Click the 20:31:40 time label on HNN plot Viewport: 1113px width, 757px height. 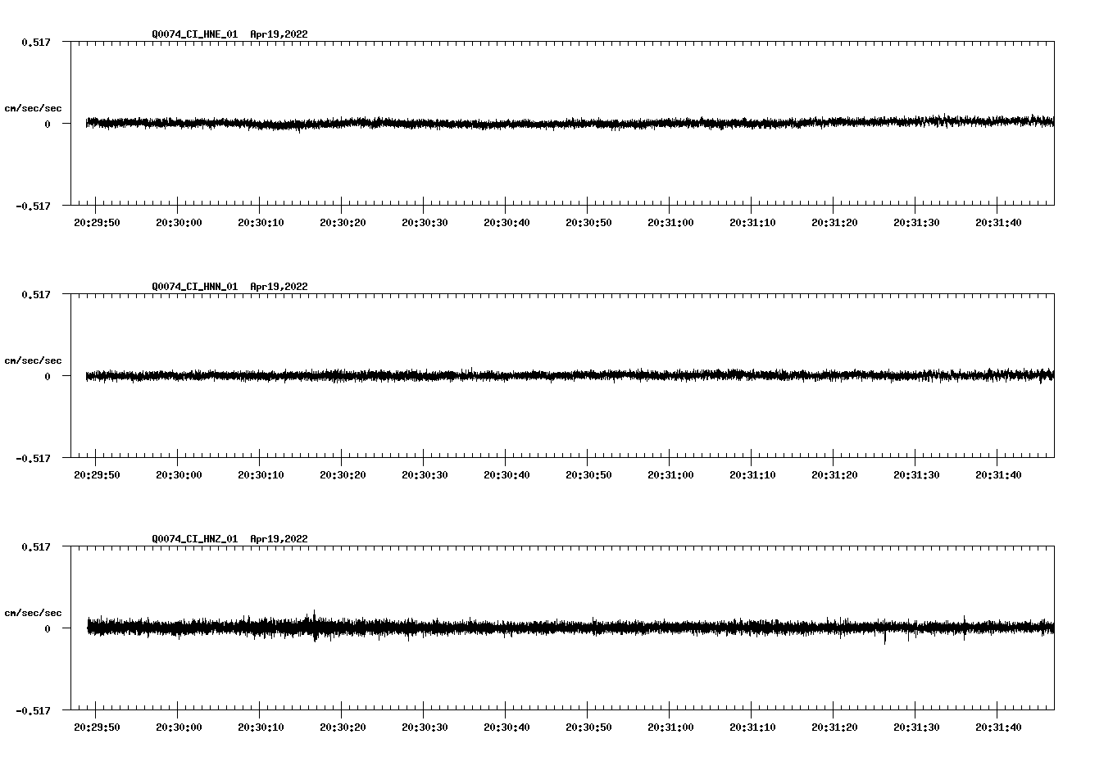coord(998,475)
